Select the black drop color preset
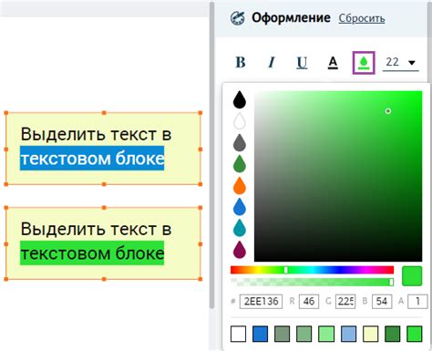 [x=240, y=99]
